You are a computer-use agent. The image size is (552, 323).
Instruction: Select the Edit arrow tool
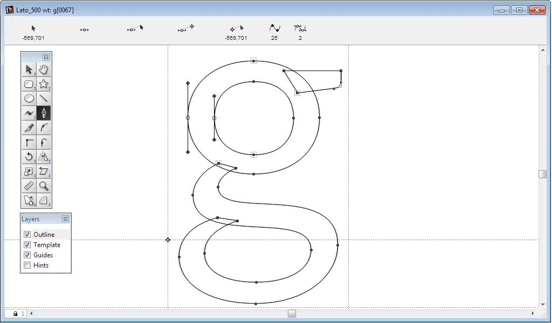pos(29,69)
